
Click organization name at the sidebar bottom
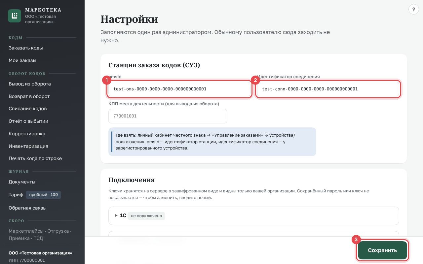click(x=40, y=253)
